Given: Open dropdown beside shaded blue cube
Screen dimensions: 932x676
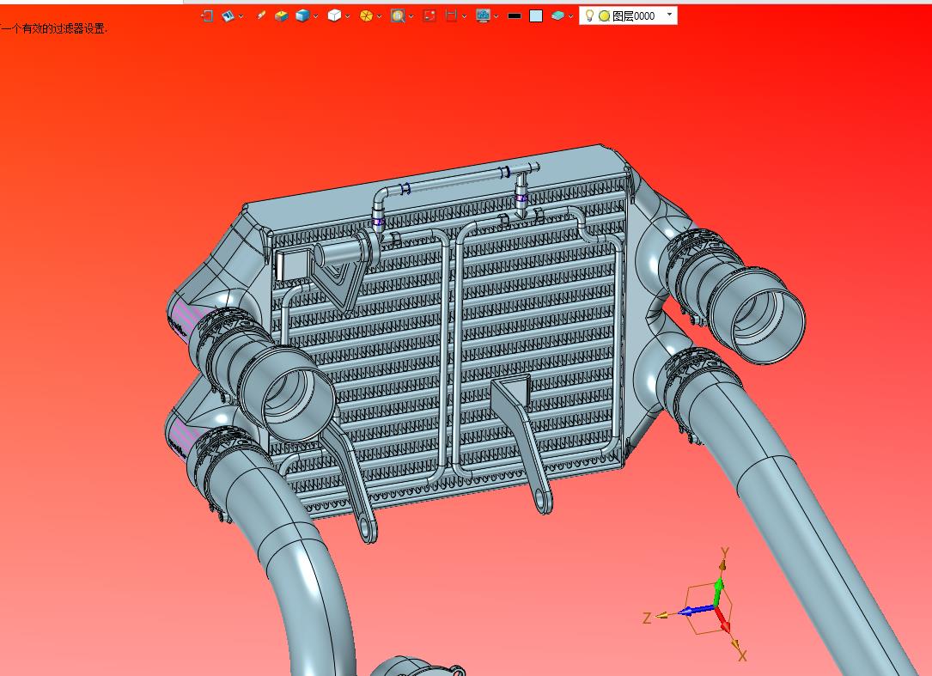Looking at the screenshot, I should pos(315,16).
